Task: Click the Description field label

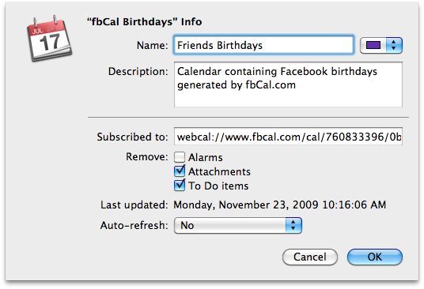Action: tap(138, 72)
